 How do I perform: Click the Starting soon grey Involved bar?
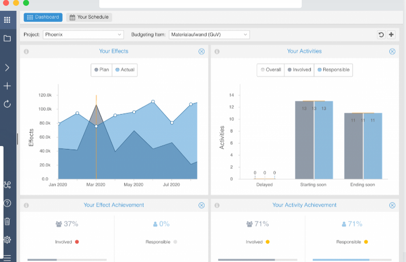tap(304, 140)
